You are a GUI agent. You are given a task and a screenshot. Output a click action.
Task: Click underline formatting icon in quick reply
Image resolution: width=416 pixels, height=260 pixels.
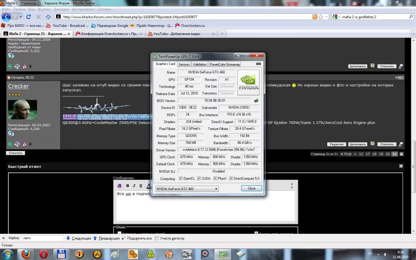(141, 186)
